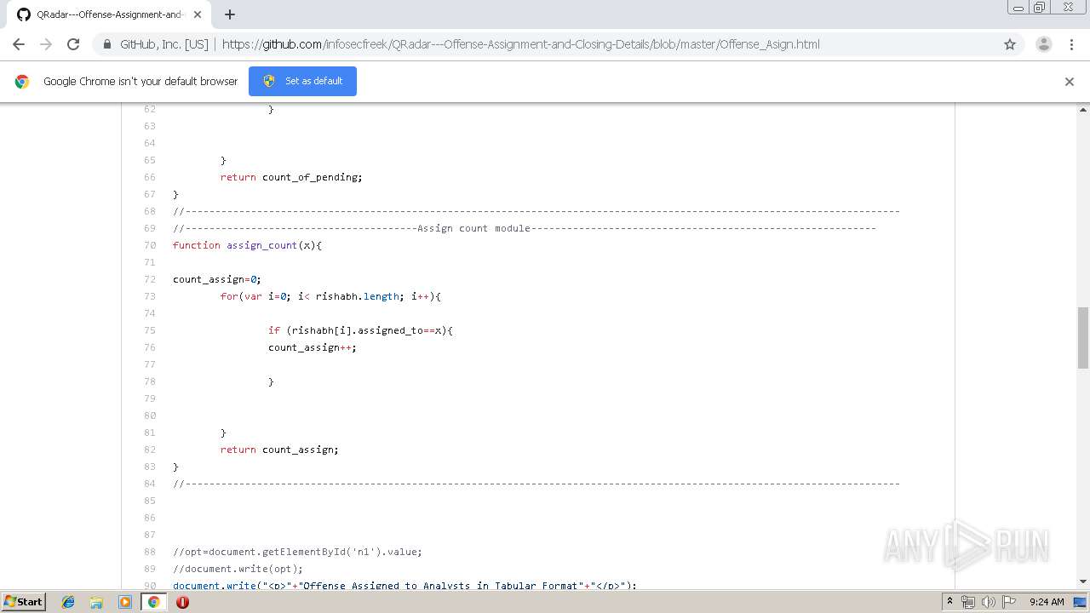
Task: Click the 'if (rishabh[i].assigned_to==x){' line
Action: 360,330
